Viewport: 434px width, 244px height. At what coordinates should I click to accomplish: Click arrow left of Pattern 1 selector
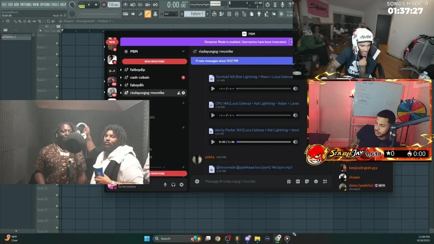pos(182,14)
